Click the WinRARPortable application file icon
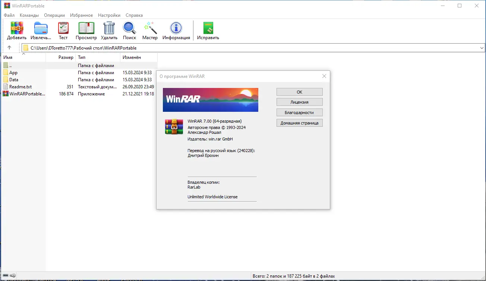 [6, 94]
